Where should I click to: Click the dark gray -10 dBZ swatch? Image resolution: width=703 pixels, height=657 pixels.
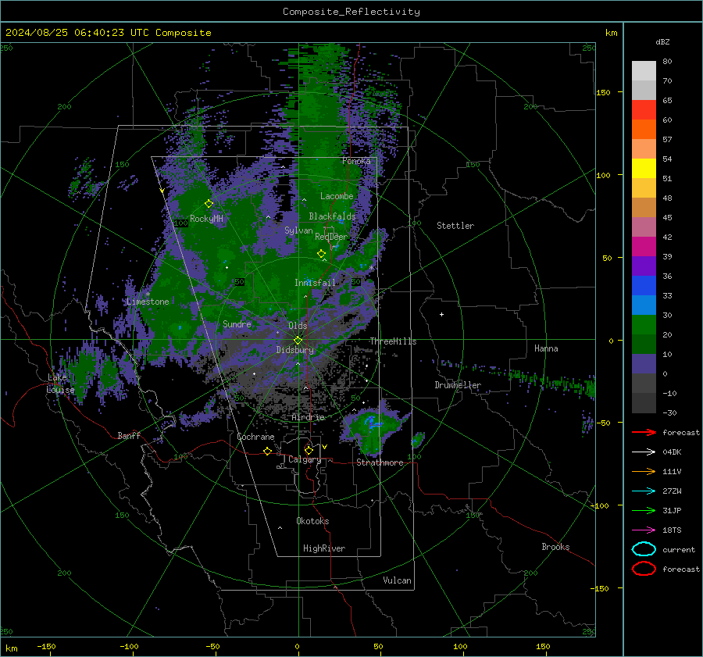(644, 403)
